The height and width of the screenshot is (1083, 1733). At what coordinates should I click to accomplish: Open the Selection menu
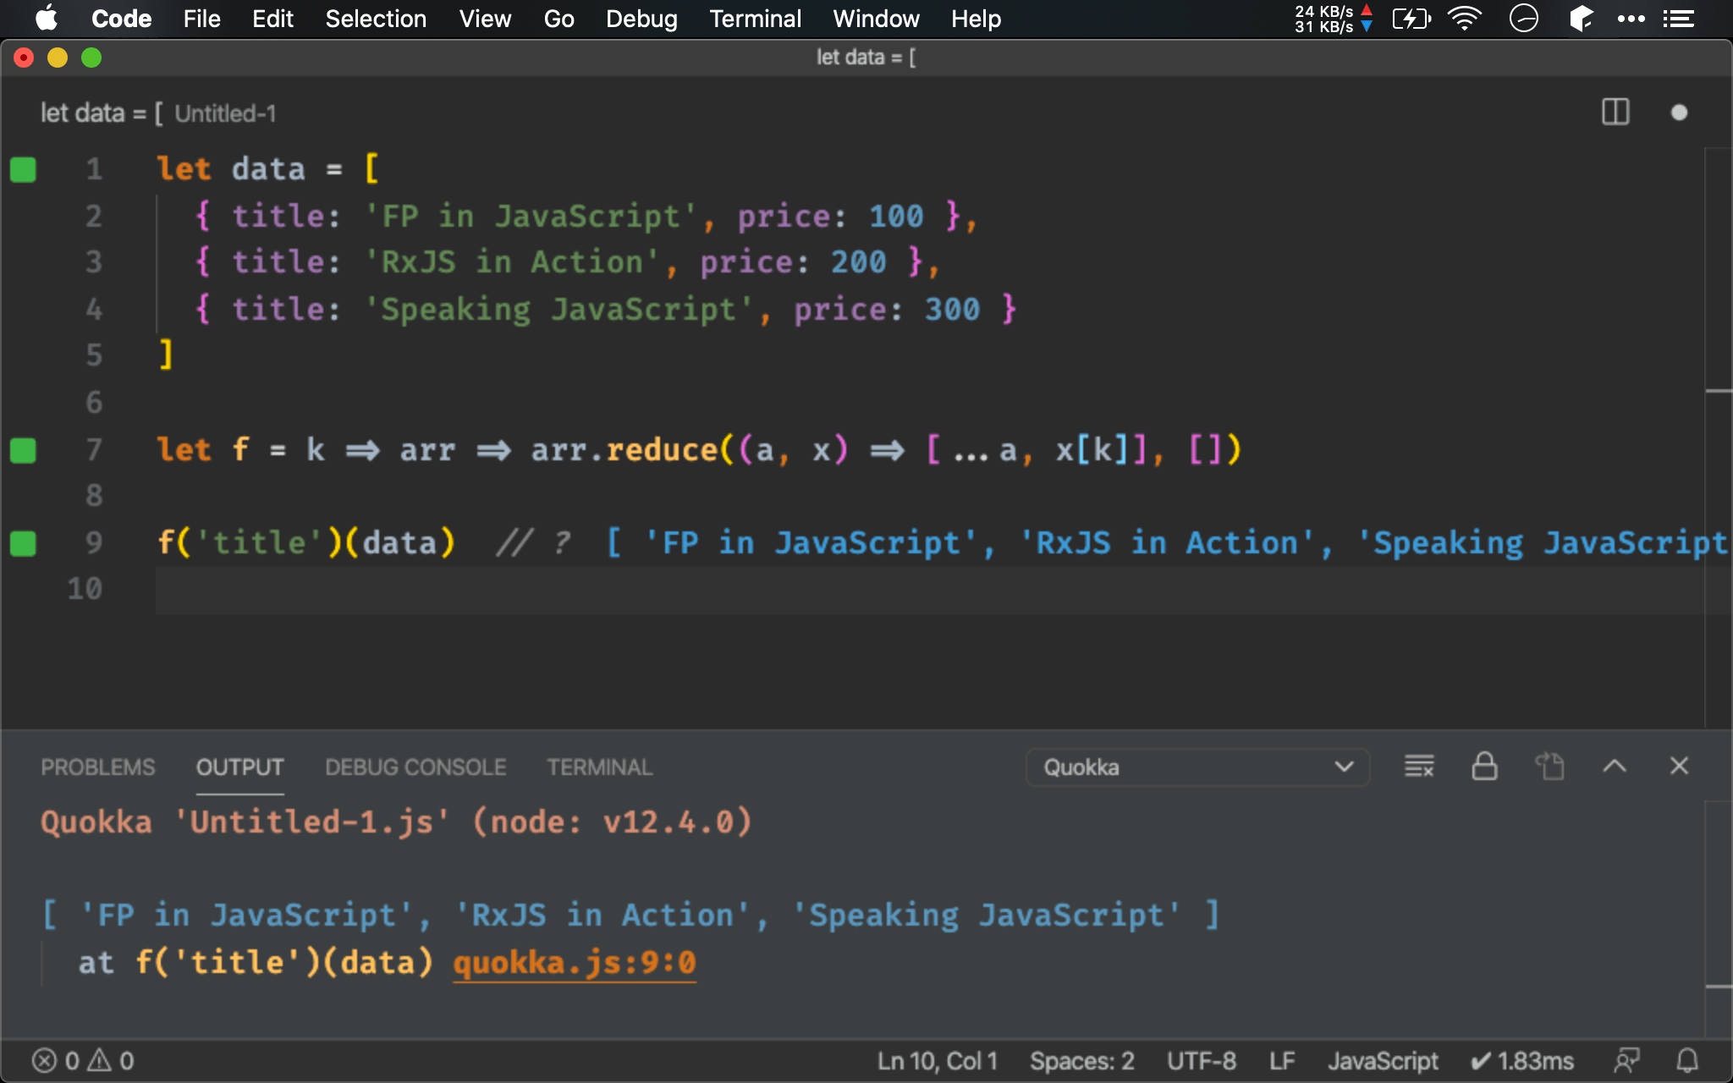click(x=376, y=19)
